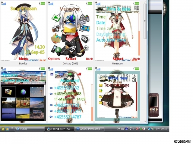Click the scrollbar up arrow
This screenshot has width=193, height=144.
coord(145,2)
